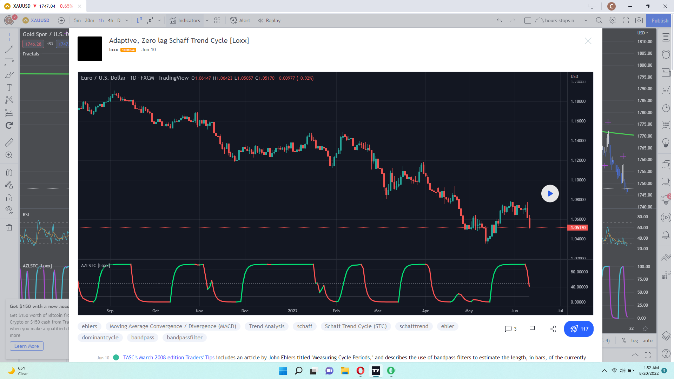Click the Indicators toolbar button

[x=185, y=20]
